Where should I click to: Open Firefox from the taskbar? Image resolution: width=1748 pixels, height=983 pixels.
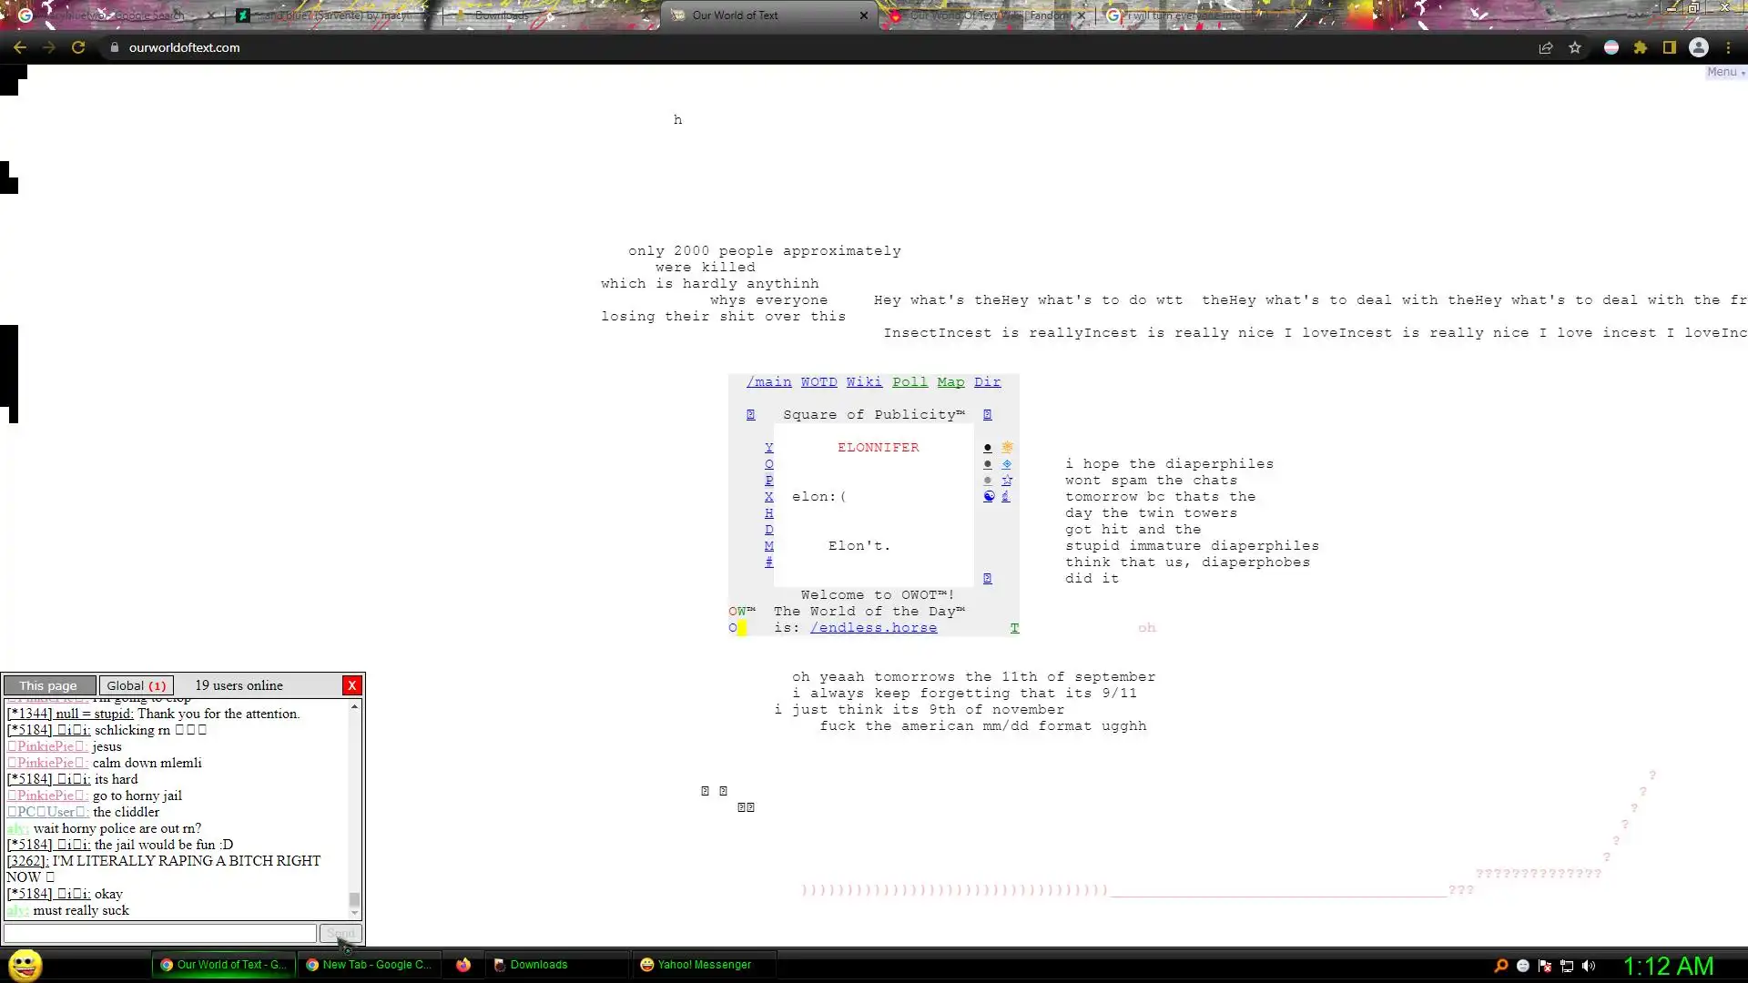pos(463,965)
